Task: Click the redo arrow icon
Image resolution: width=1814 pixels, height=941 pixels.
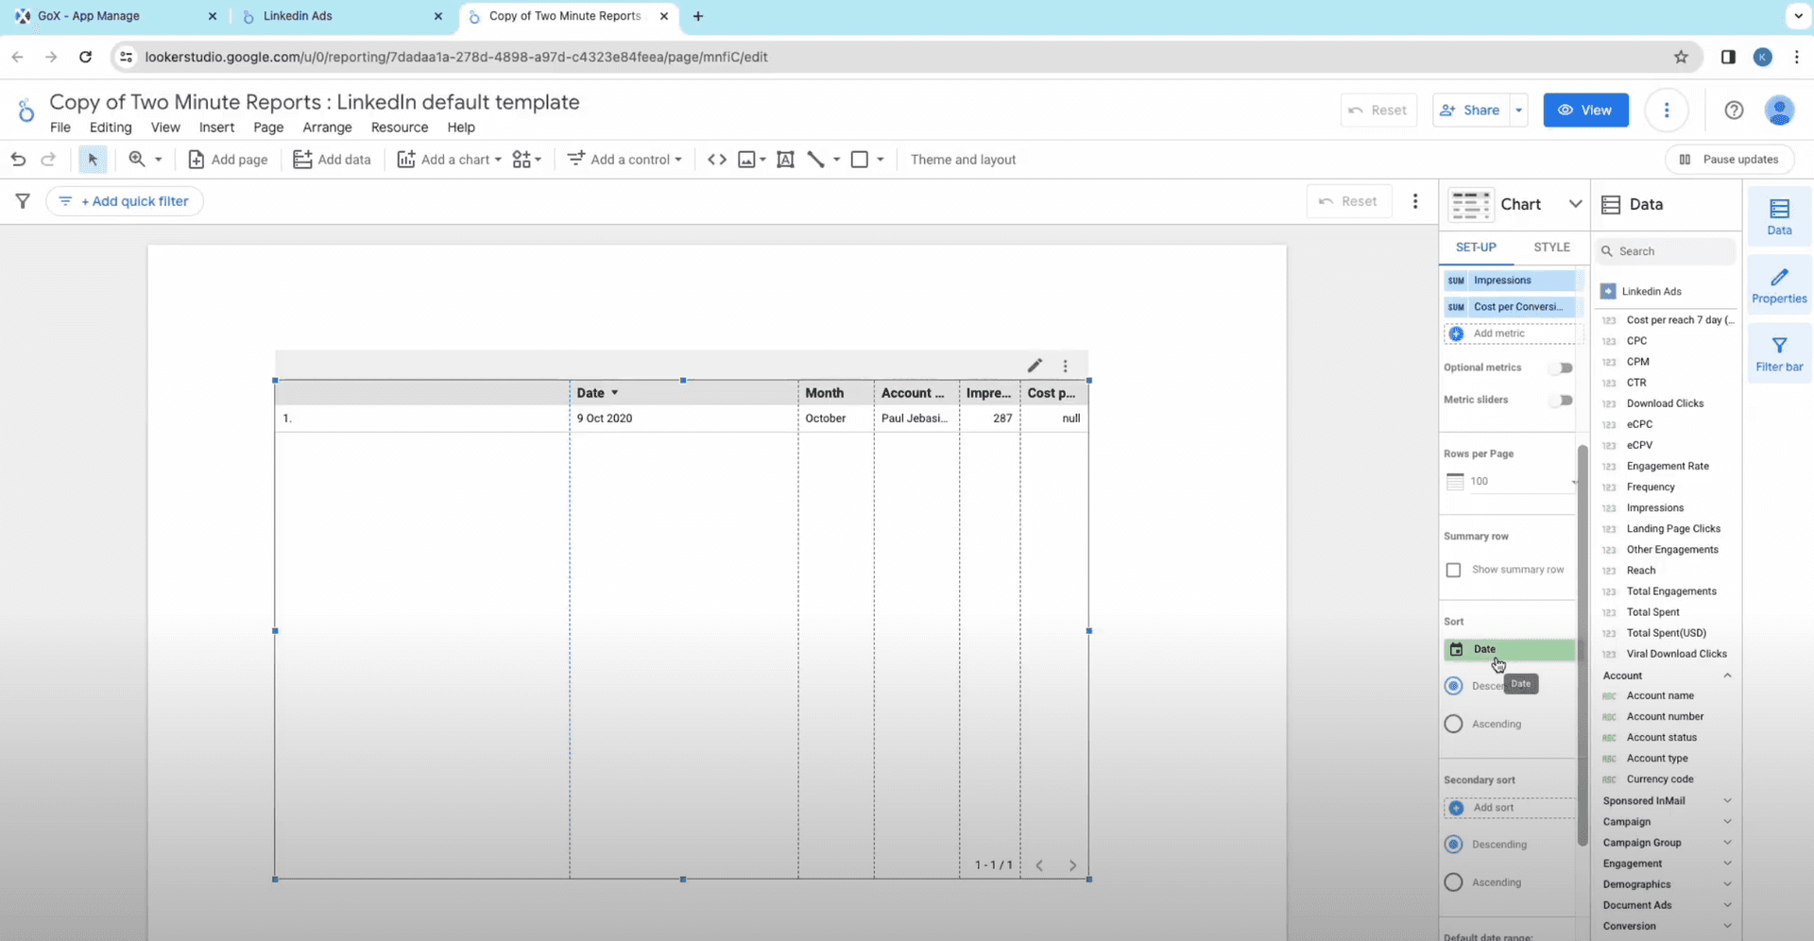Action: (48, 160)
